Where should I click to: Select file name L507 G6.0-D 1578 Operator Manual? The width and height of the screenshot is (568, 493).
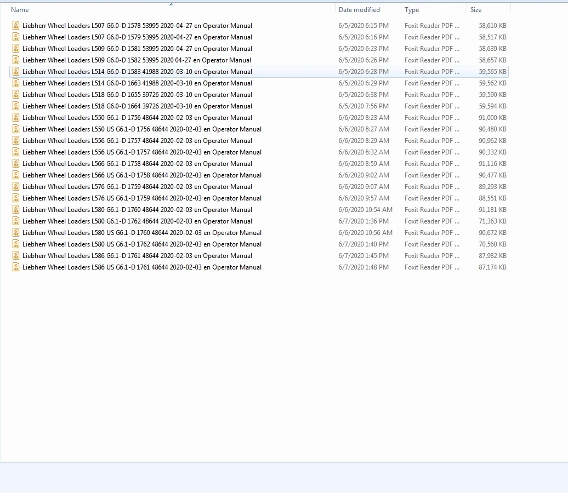(x=137, y=26)
